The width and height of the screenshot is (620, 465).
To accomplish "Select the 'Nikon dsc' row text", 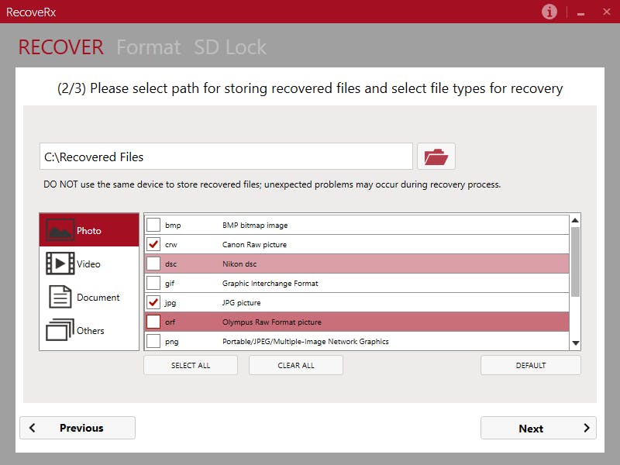I will 239,264.
